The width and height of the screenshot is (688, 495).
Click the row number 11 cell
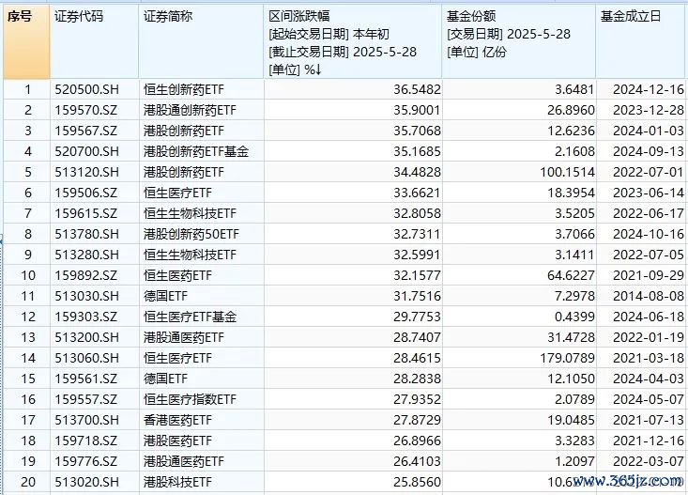coord(27,296)
